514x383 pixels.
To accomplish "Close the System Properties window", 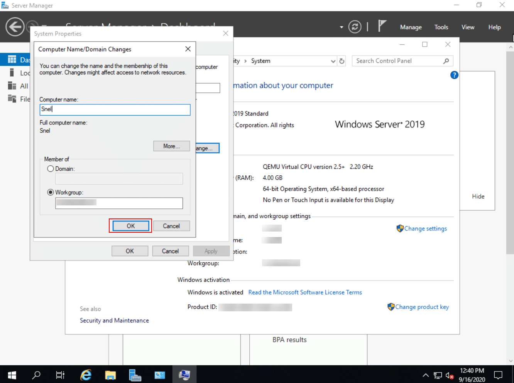I will tap(226, 34).
